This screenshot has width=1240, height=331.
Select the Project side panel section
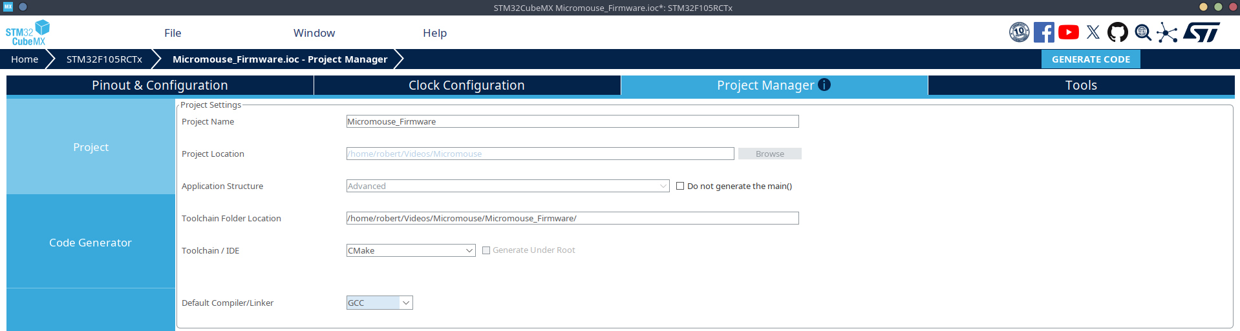pyautogui.click(x=91, y=147)
